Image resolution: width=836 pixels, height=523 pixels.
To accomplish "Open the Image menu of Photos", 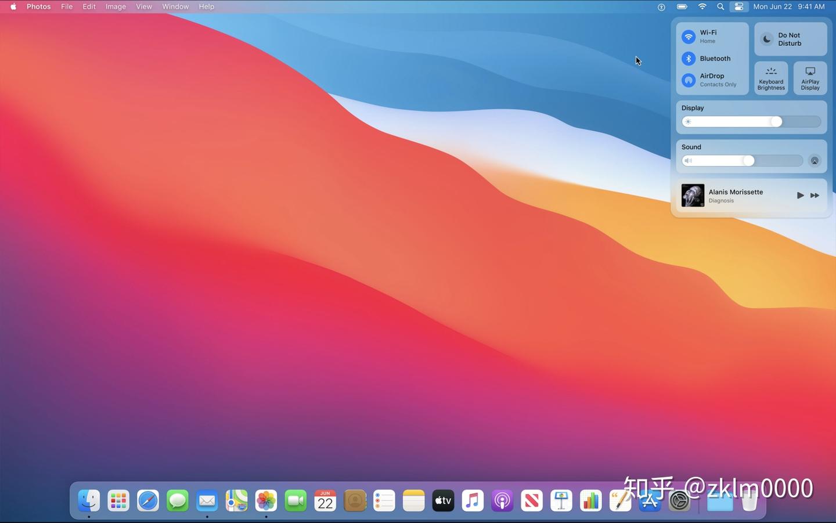I will click(x=115, y=6).
